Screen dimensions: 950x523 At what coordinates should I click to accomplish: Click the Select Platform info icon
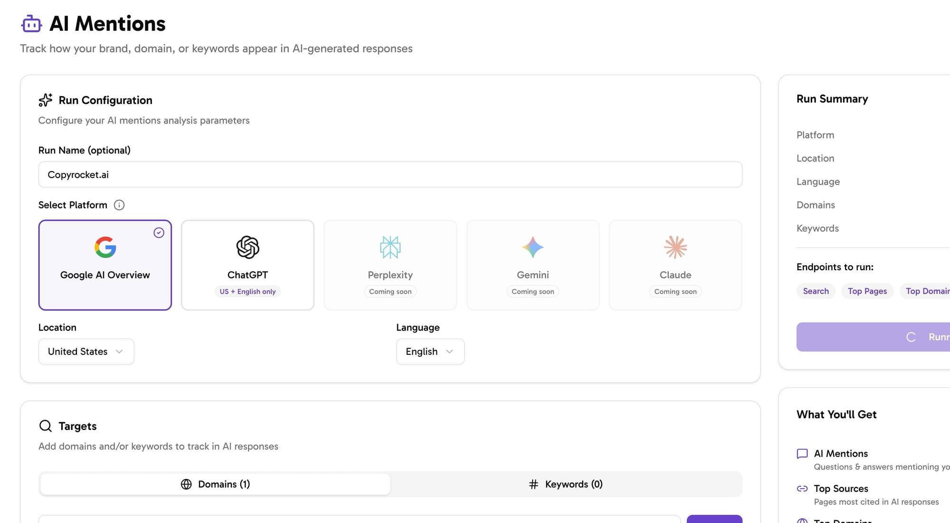pos(119,205)
